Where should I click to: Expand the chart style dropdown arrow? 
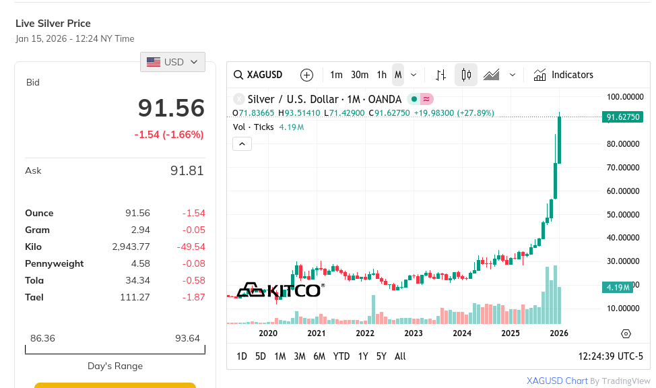point(513,75)
